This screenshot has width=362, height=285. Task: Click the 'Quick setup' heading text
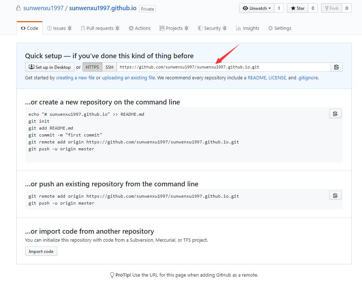point(109,56)
